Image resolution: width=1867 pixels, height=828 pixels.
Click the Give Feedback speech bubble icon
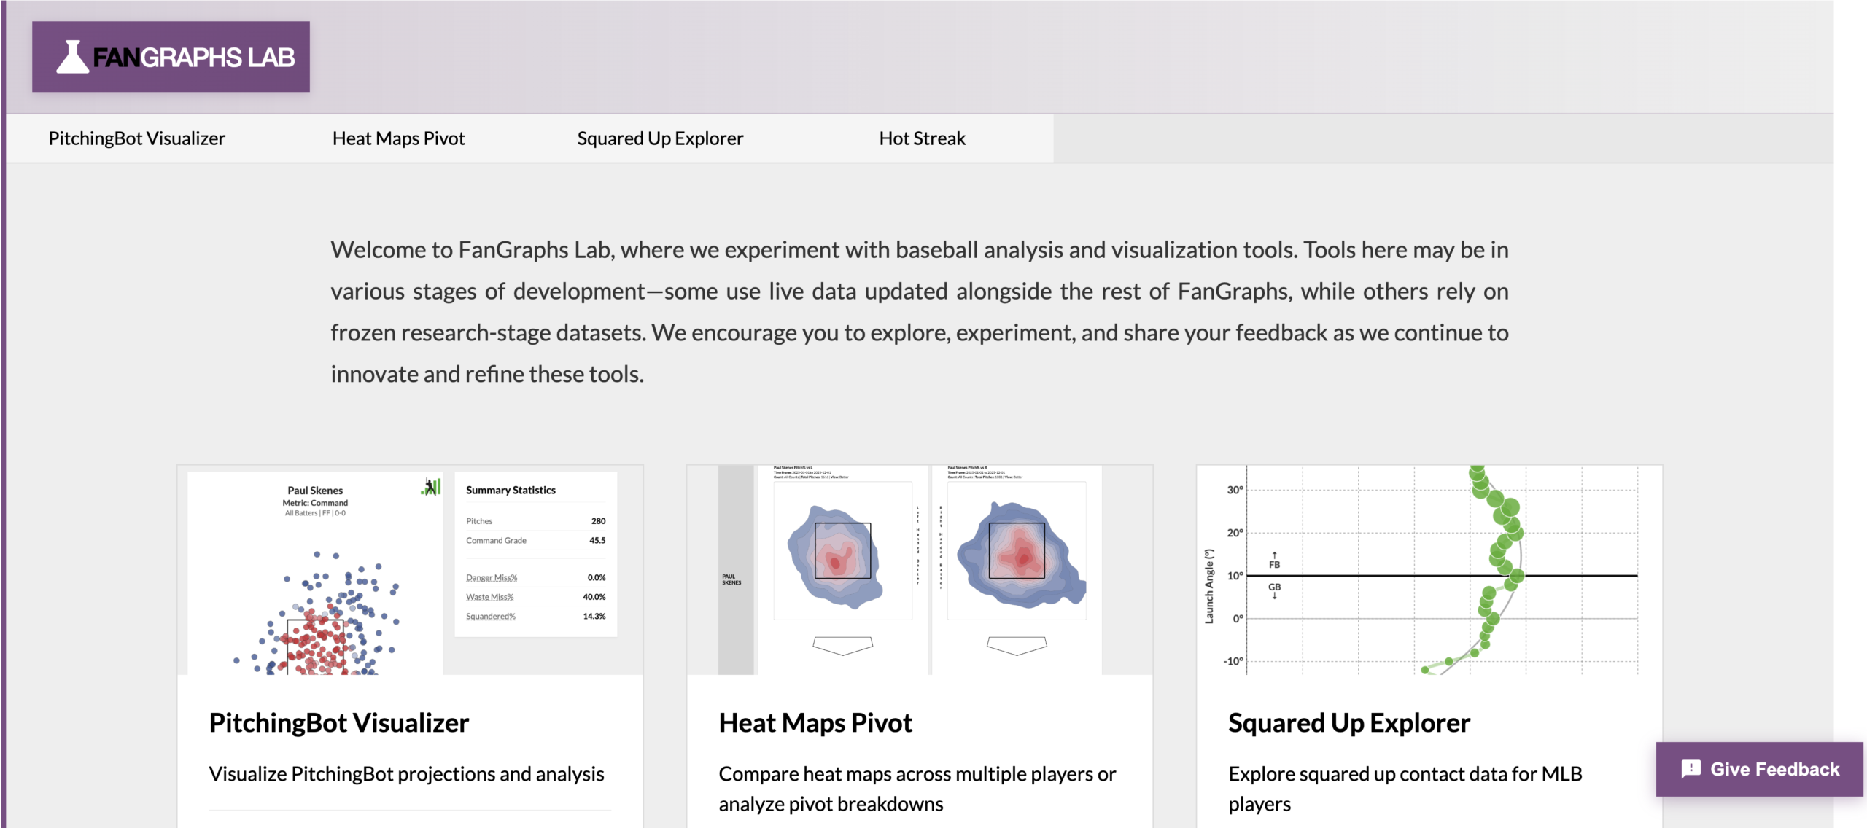click(1691, 769)
